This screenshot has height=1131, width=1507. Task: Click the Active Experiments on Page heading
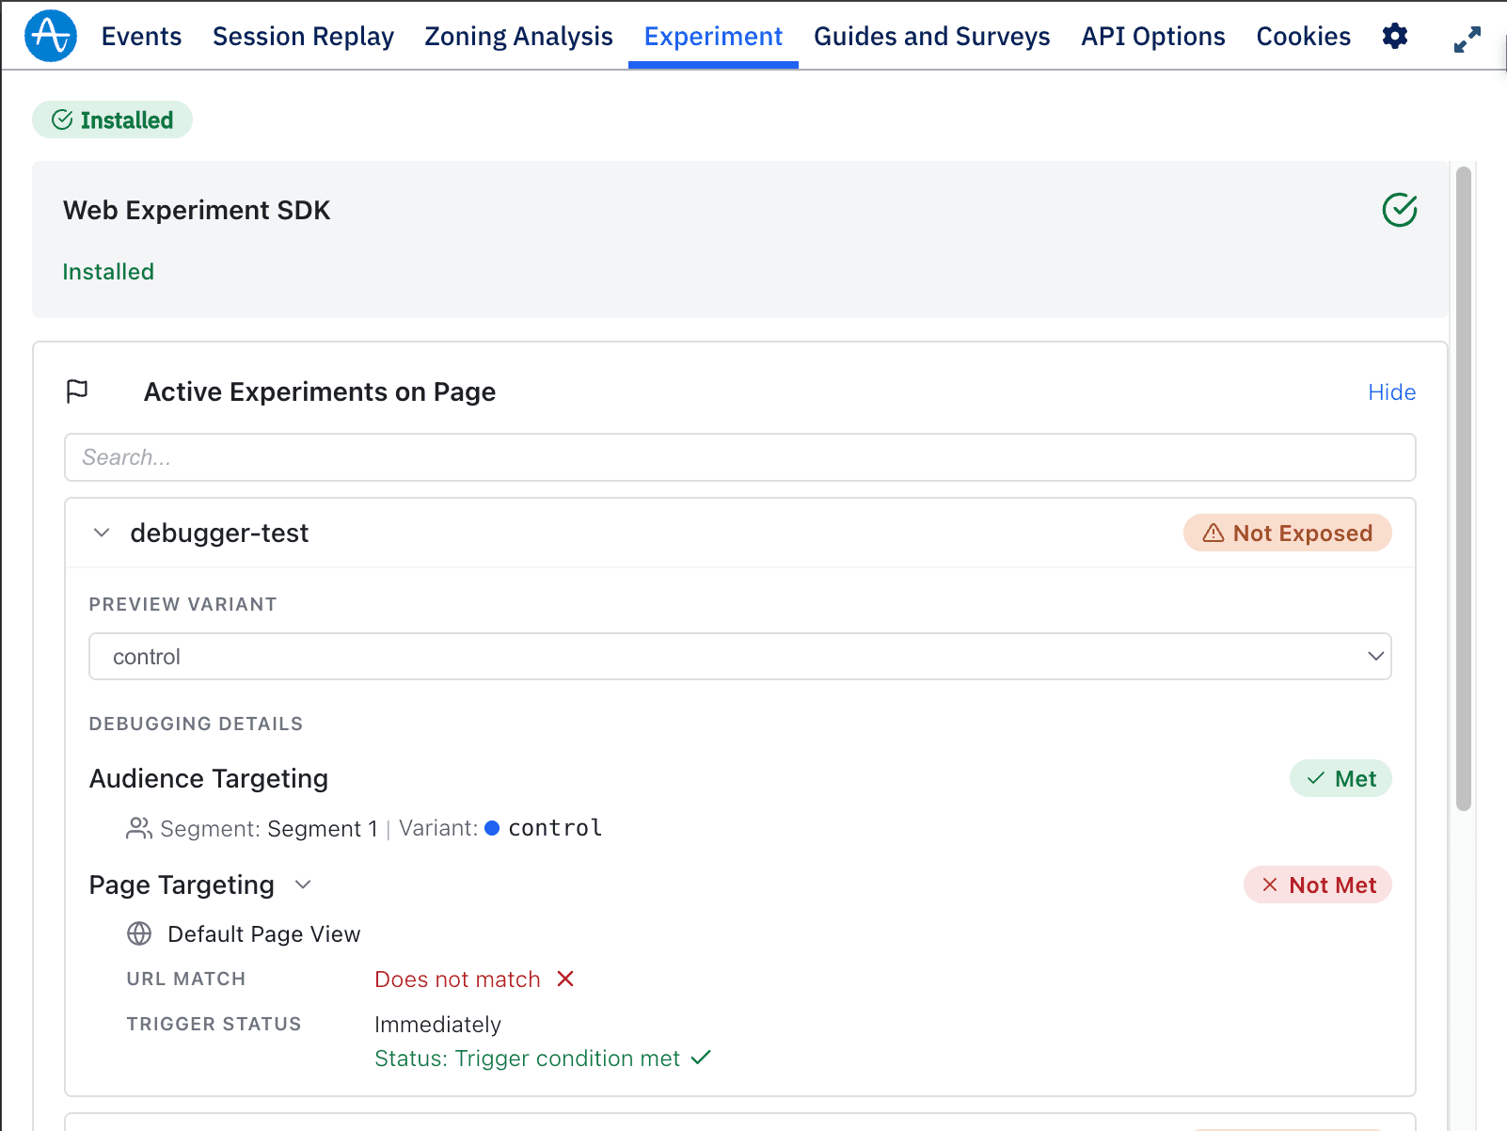(x=320, y=391)
